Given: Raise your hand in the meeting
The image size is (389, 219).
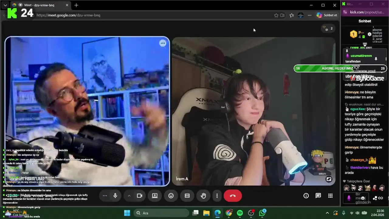Looking at the screenshot, I should pos(203,196).
